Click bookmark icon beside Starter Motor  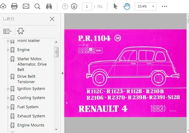click(12, 59)
